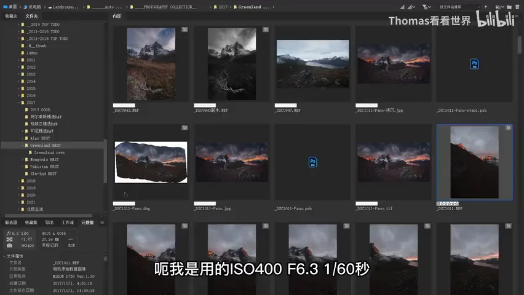The image size is (524, 295).
Task: Select the Pakistan BEST folder
Action: (x=44, y=167)
